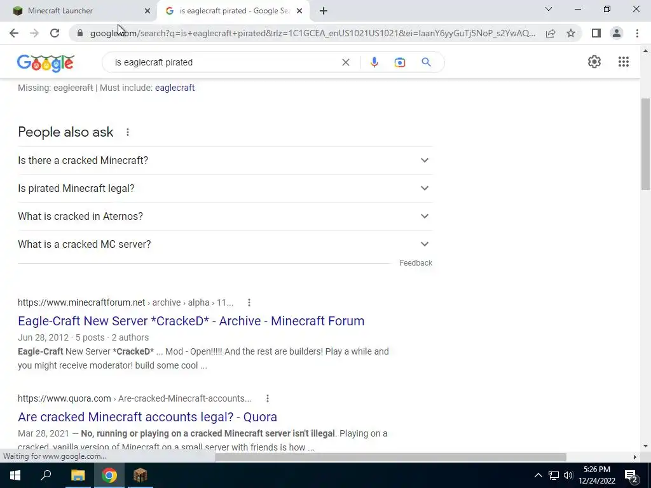Viewport: 651px width, 488px height.
Task: Bookmark this page with the star icon
Action: click(571, 33)
